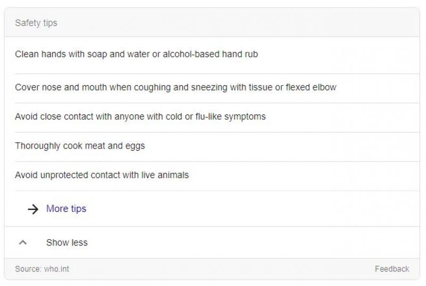Select the Show less label
This screenshot has width=426, height=286.
[67, 242]
